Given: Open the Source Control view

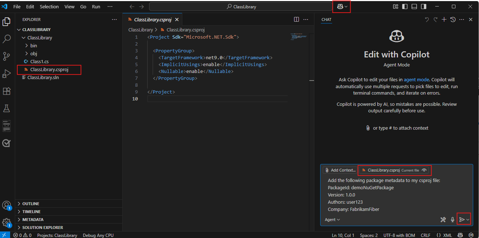Looking at the screenshot, I should pyautogui.click(x=7, y=56).
